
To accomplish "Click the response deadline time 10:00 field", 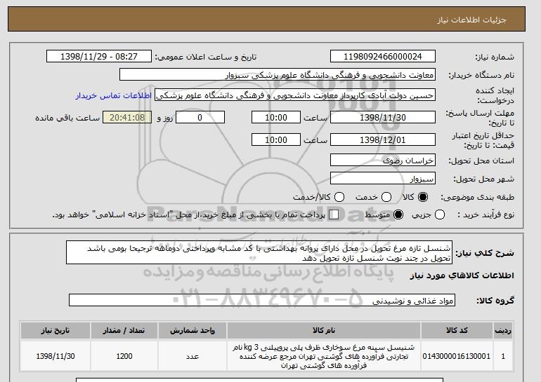I will click(276, 117).
